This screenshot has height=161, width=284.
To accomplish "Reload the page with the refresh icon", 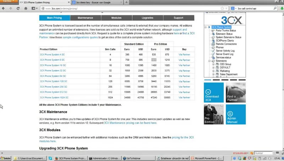I will click(18, 8).
